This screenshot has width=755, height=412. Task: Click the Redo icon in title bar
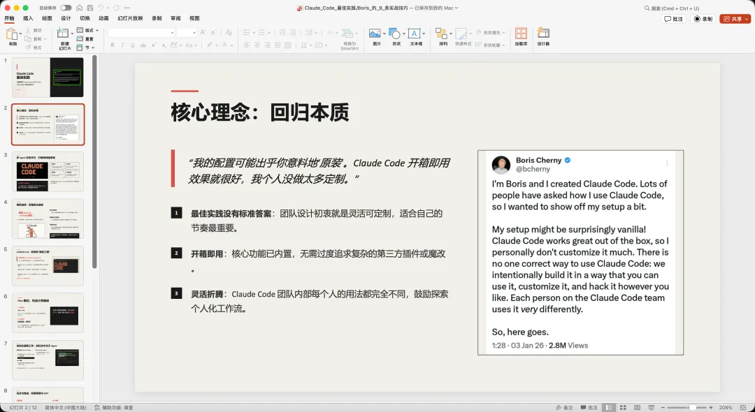[x=116, y=8]
